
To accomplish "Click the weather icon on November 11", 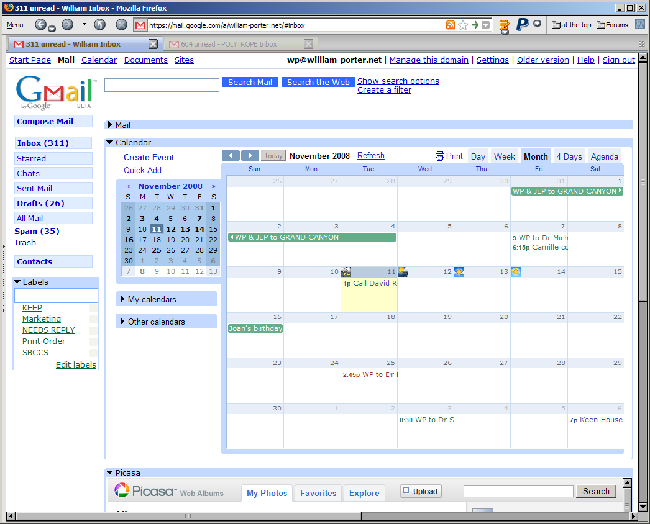I will click(346, 272).
